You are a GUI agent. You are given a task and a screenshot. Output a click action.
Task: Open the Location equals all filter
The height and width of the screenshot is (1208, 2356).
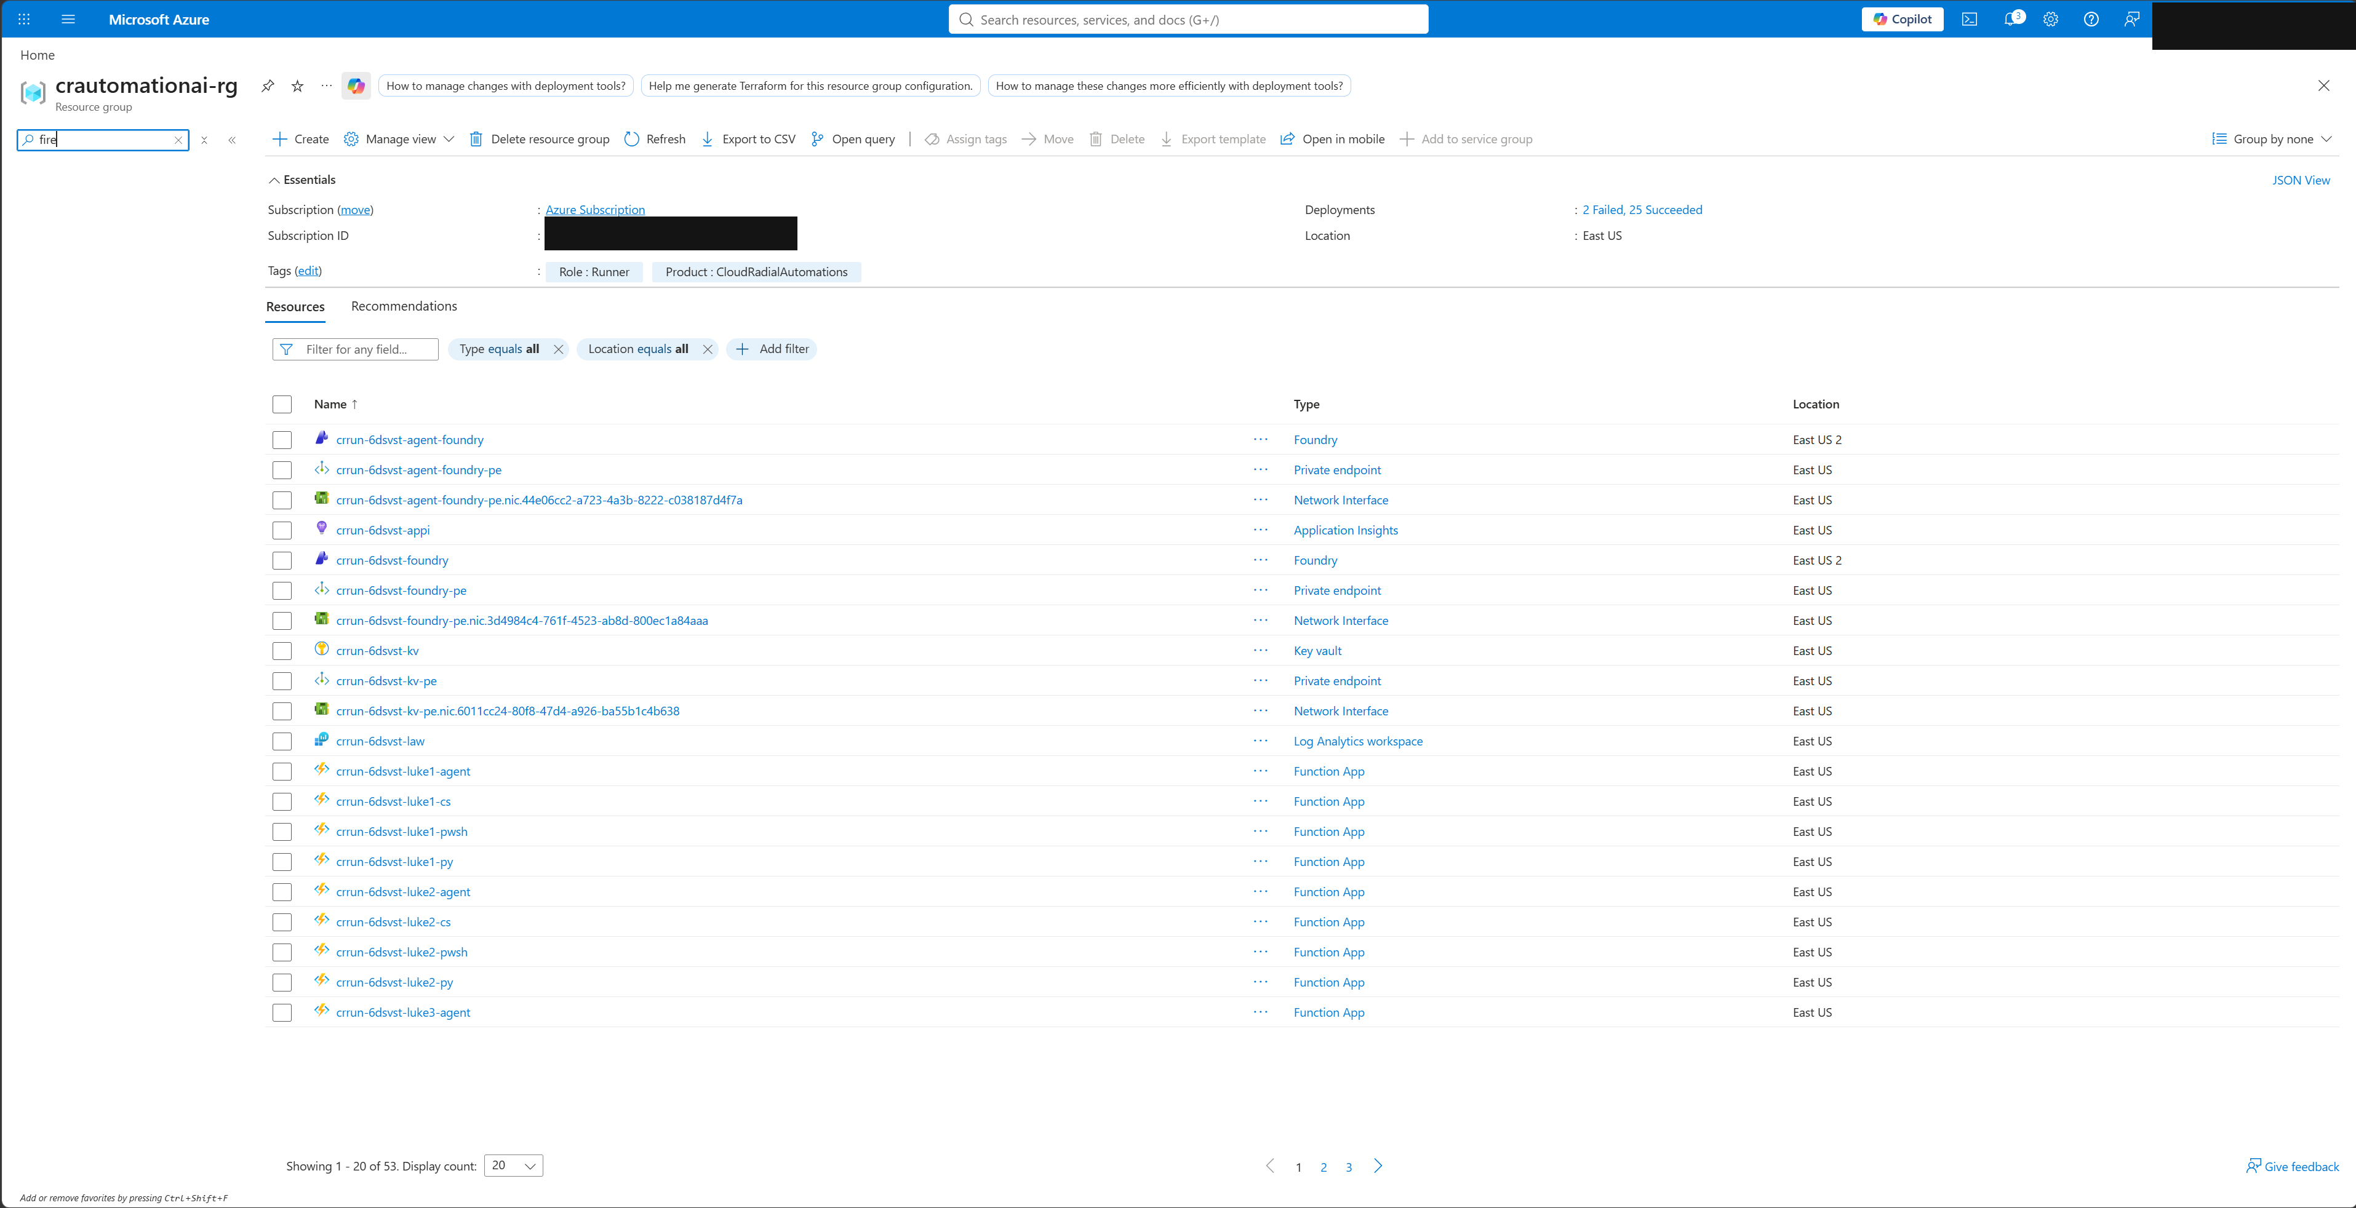639,349
